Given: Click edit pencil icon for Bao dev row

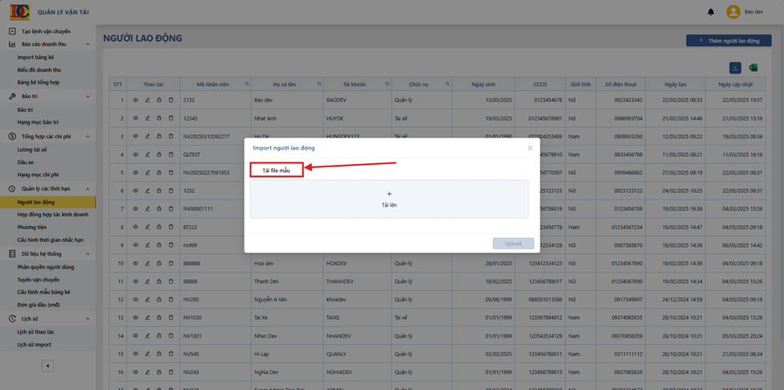Looking at the screenshot, I should coord(147,100).
